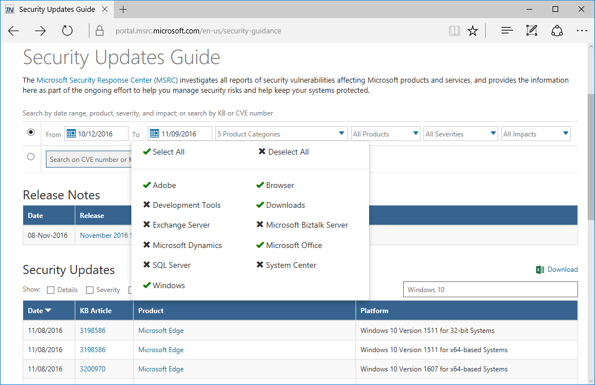Open the All Severities dropdown
595x385 pixels.
(x=460, y=134)
